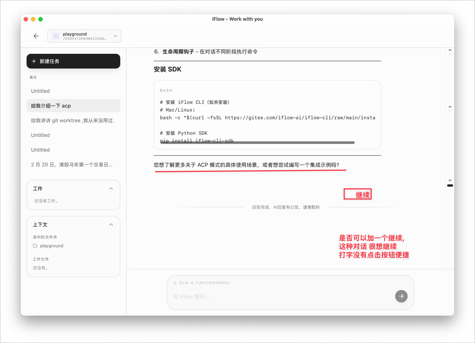
Task: Click the back arrow icon
Action: 36,36
